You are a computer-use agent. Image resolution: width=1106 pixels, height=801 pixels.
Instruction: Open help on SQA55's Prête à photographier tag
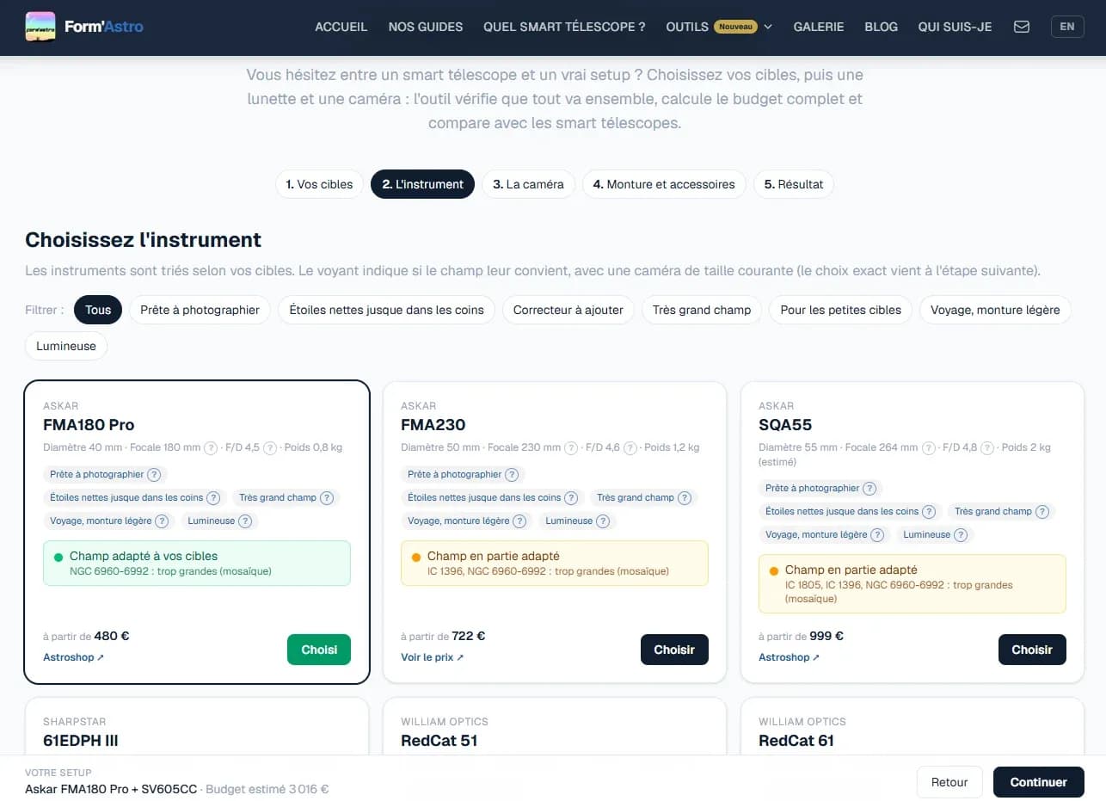(x=869, y=488)
